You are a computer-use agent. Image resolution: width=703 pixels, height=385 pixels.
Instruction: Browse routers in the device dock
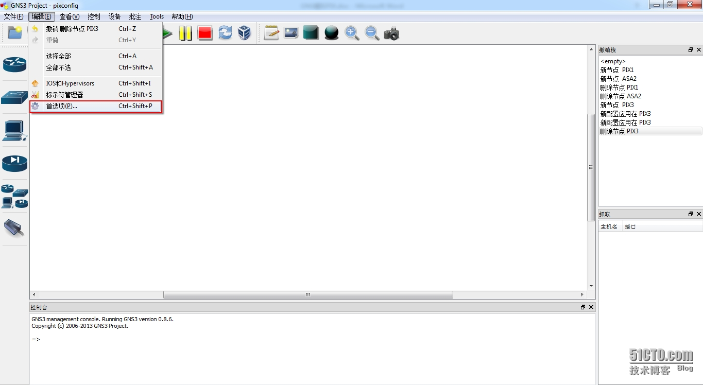click(x=14, y=64)
